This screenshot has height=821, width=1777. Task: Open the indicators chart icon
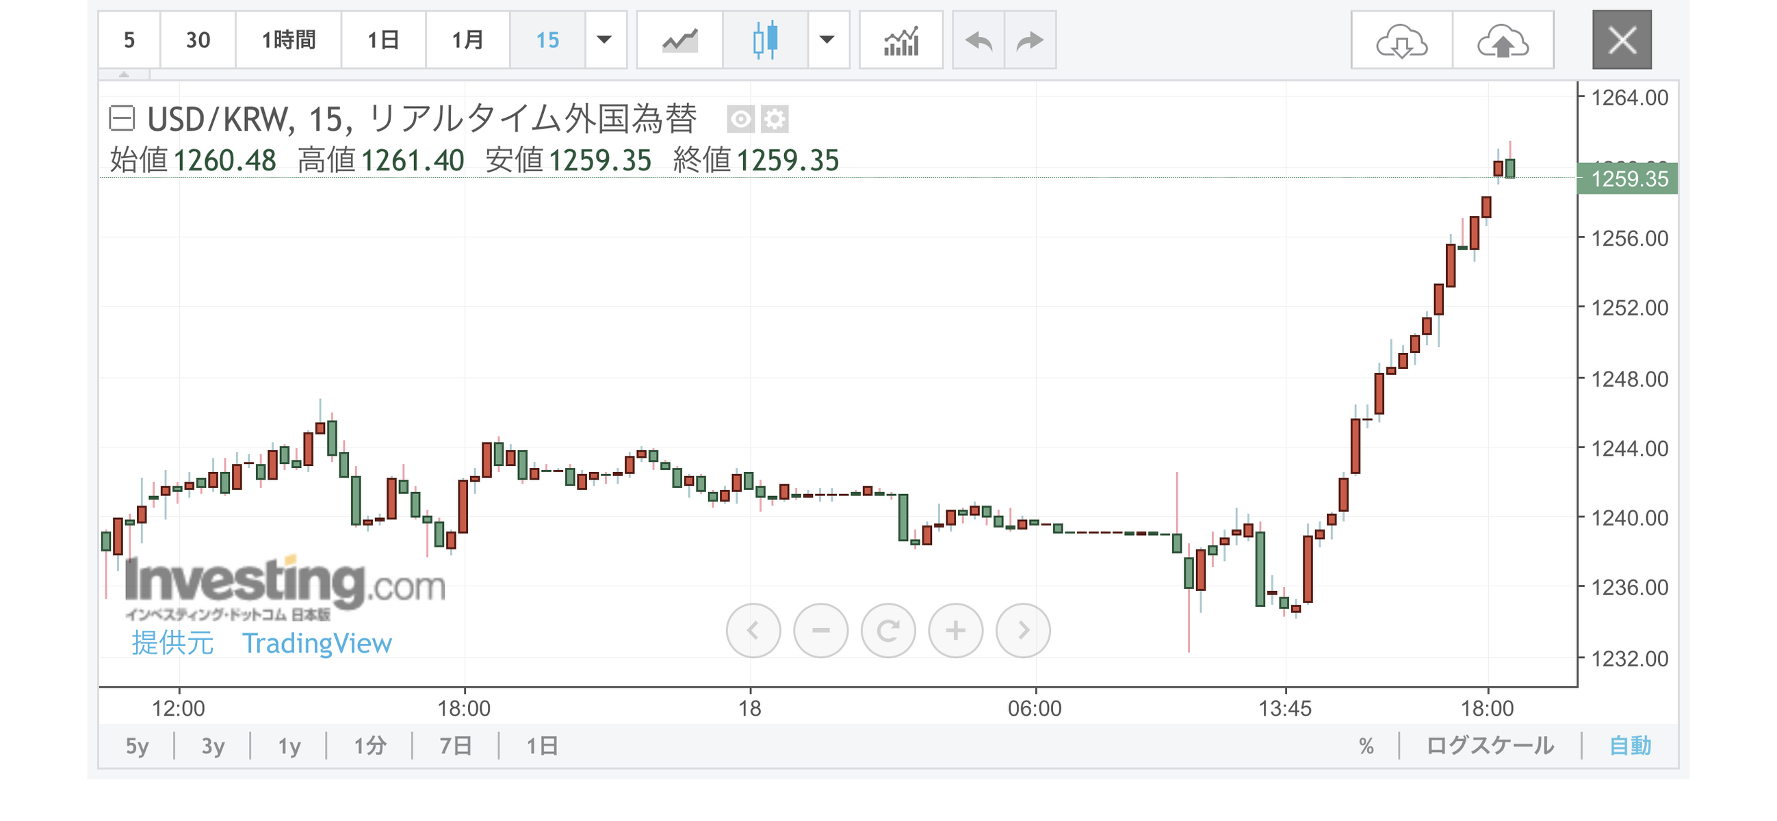click(x=901, y=40)
